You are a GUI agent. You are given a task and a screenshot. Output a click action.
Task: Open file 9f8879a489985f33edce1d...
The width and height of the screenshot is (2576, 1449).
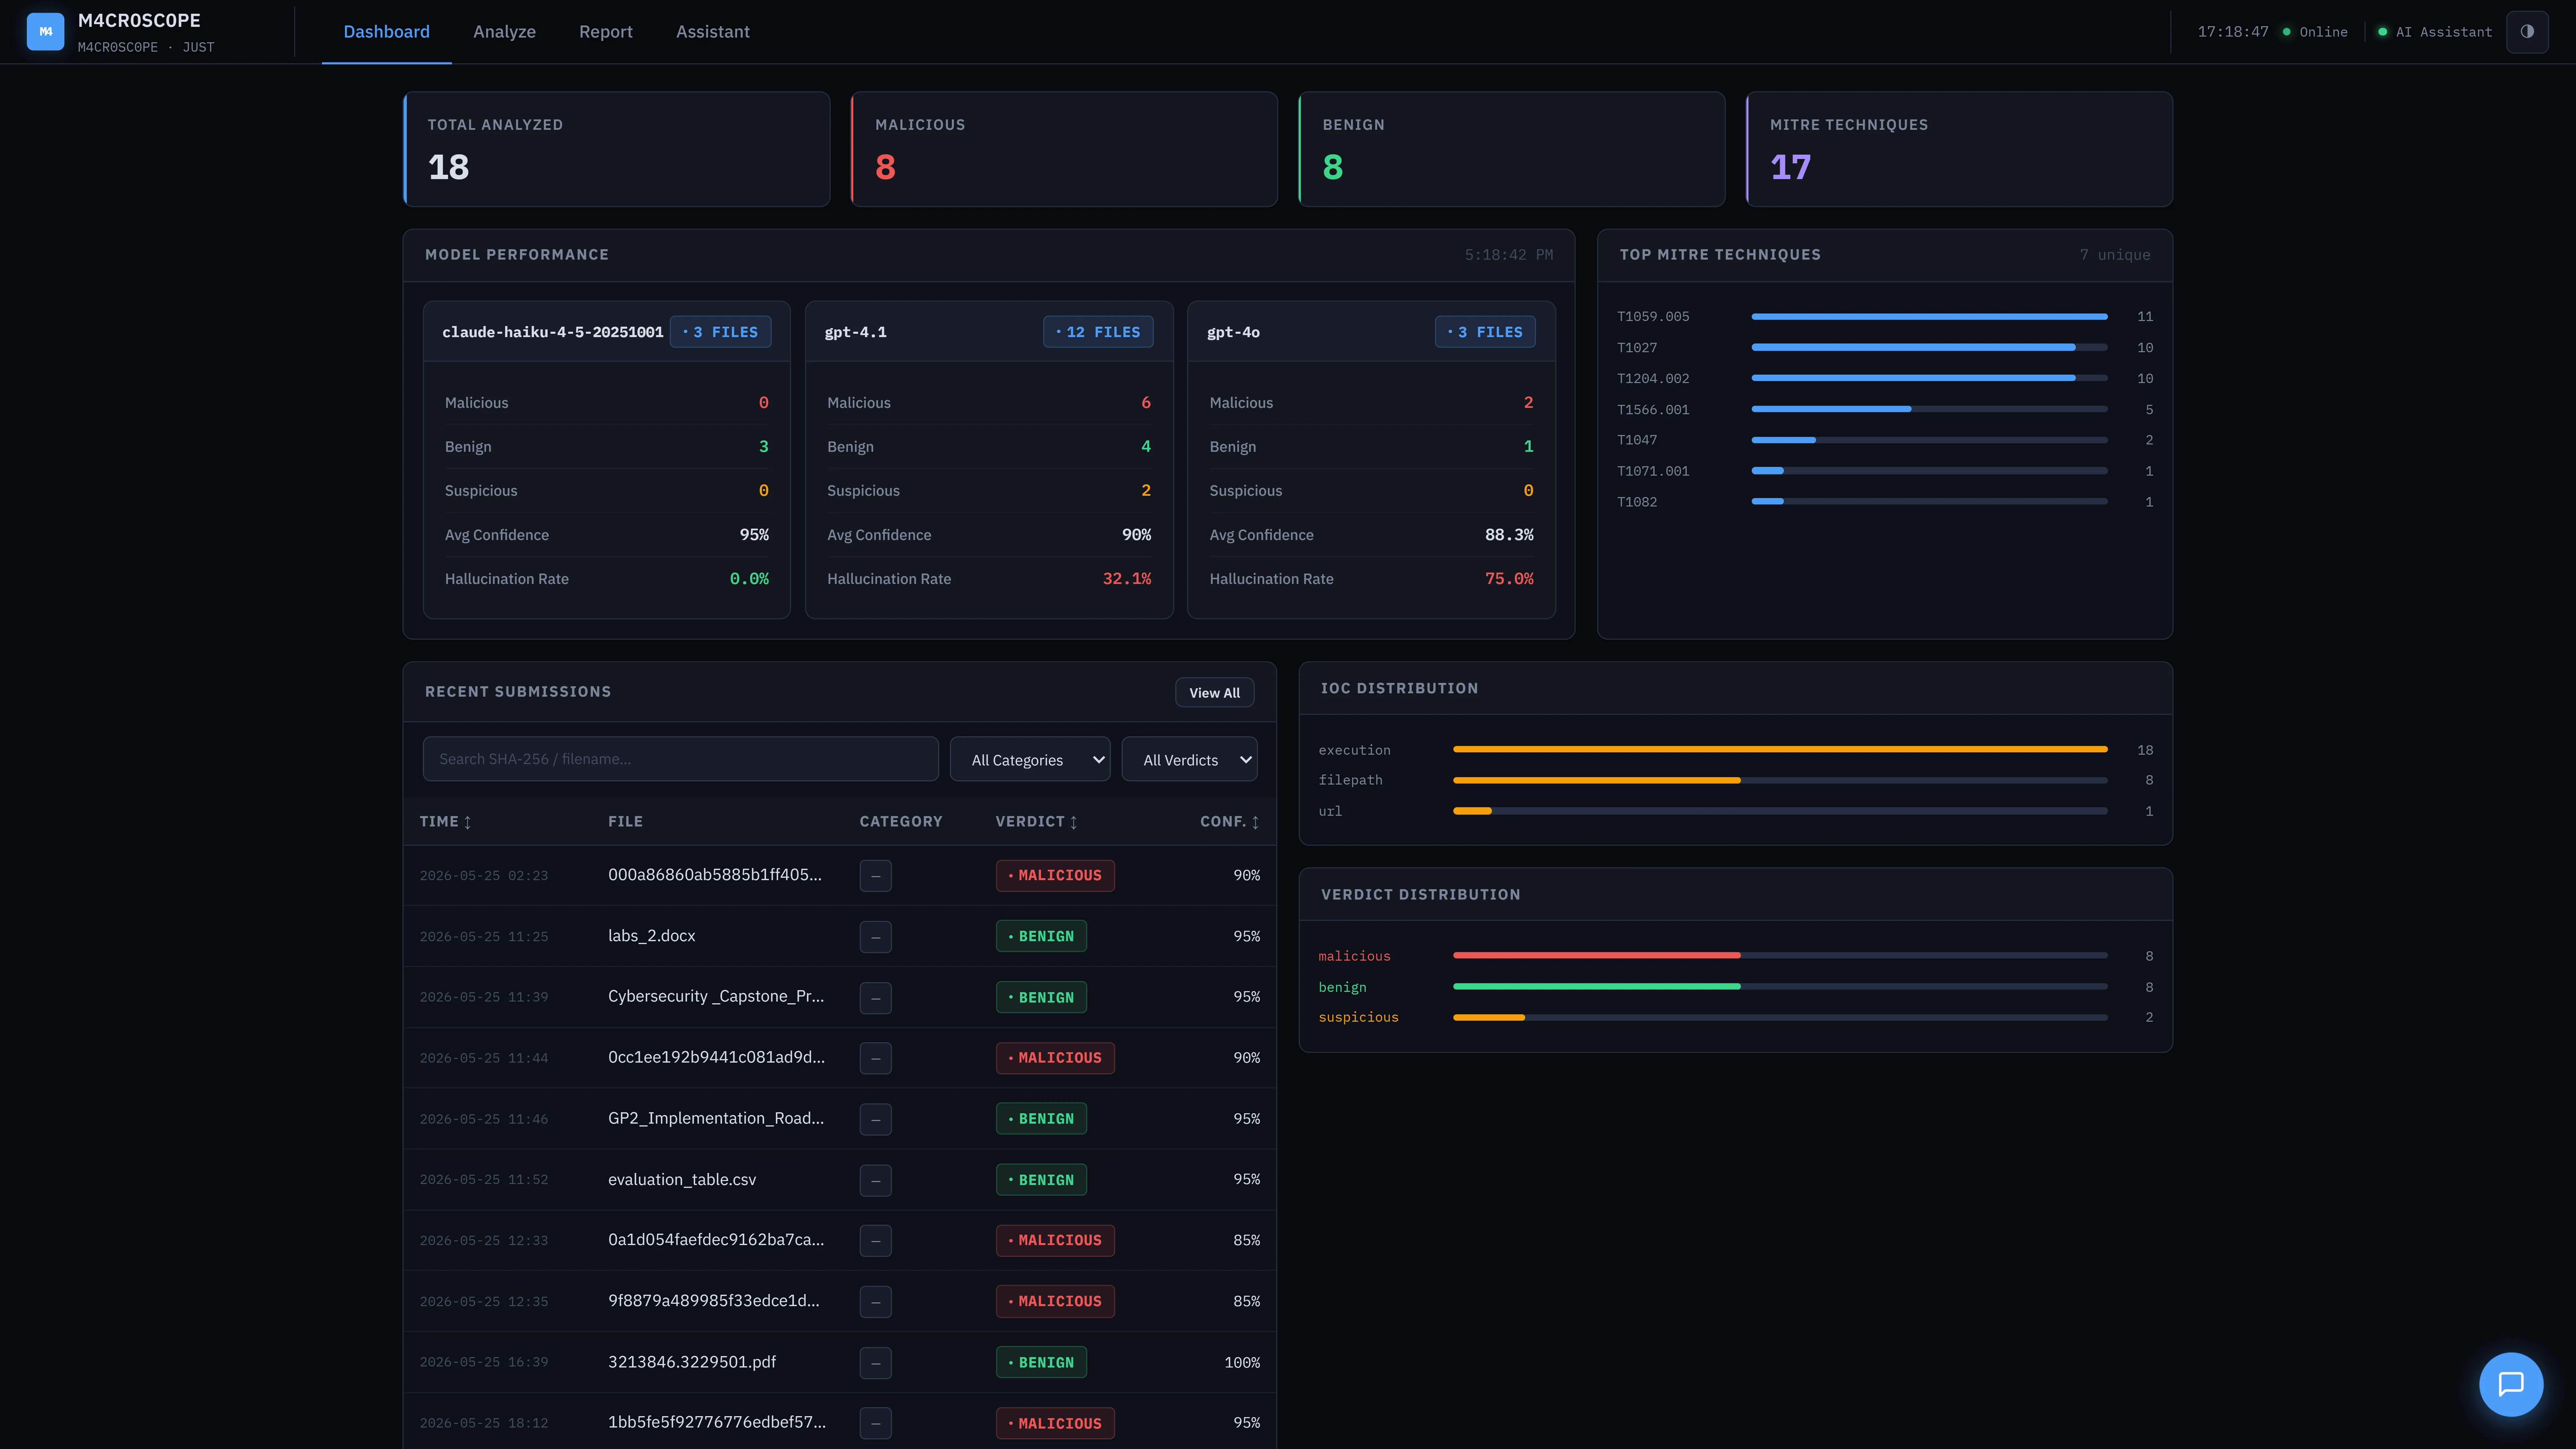714,1301
